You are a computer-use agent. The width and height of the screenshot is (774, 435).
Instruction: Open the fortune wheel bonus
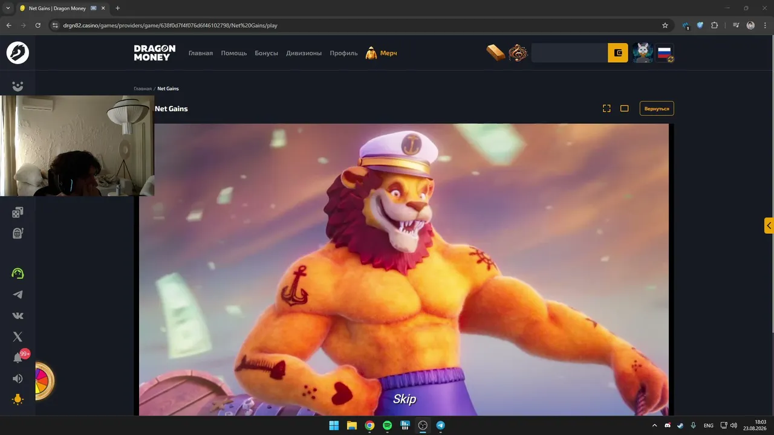coord(44,381)
